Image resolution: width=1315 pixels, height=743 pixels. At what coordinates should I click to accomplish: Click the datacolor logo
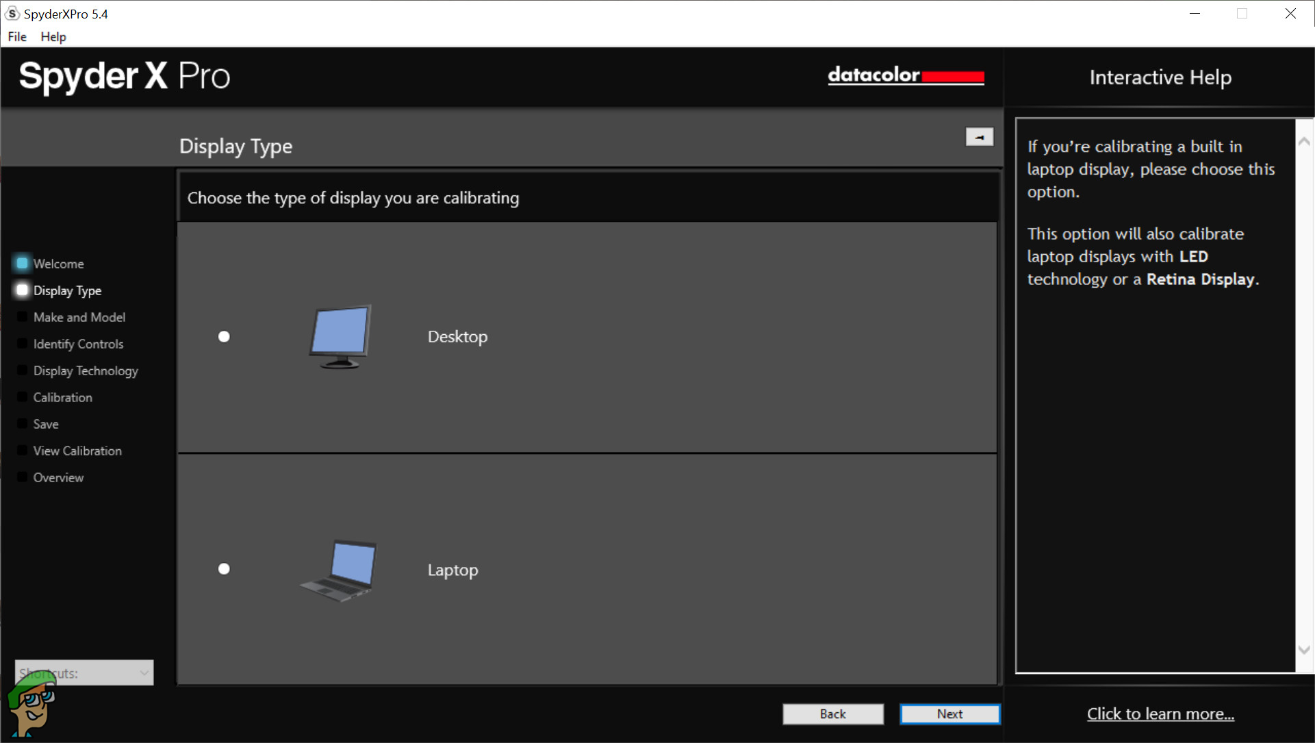click(x=905, y=75)
